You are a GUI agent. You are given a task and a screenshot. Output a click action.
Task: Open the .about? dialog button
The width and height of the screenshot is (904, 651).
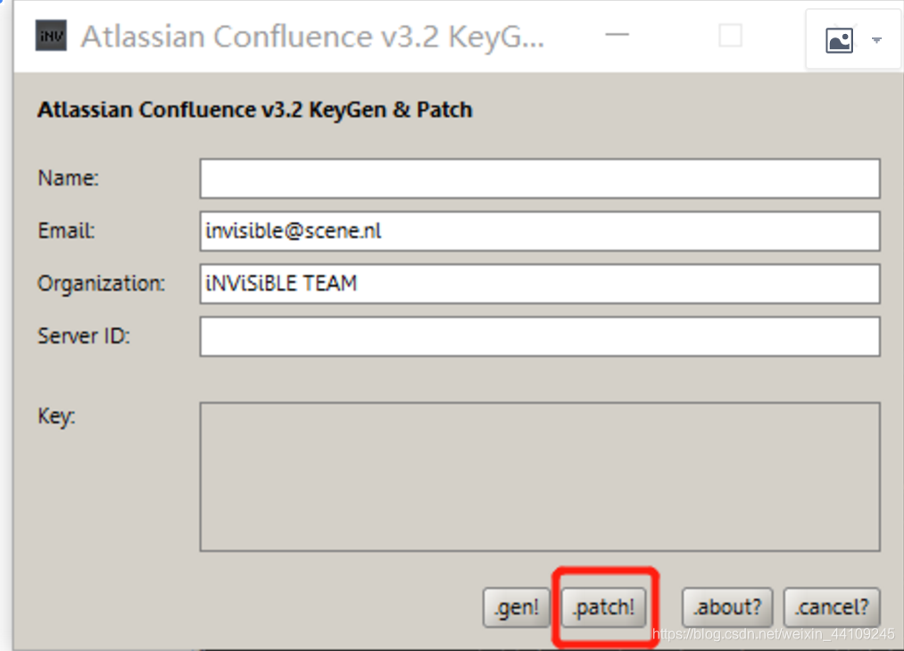click(727, 607)
